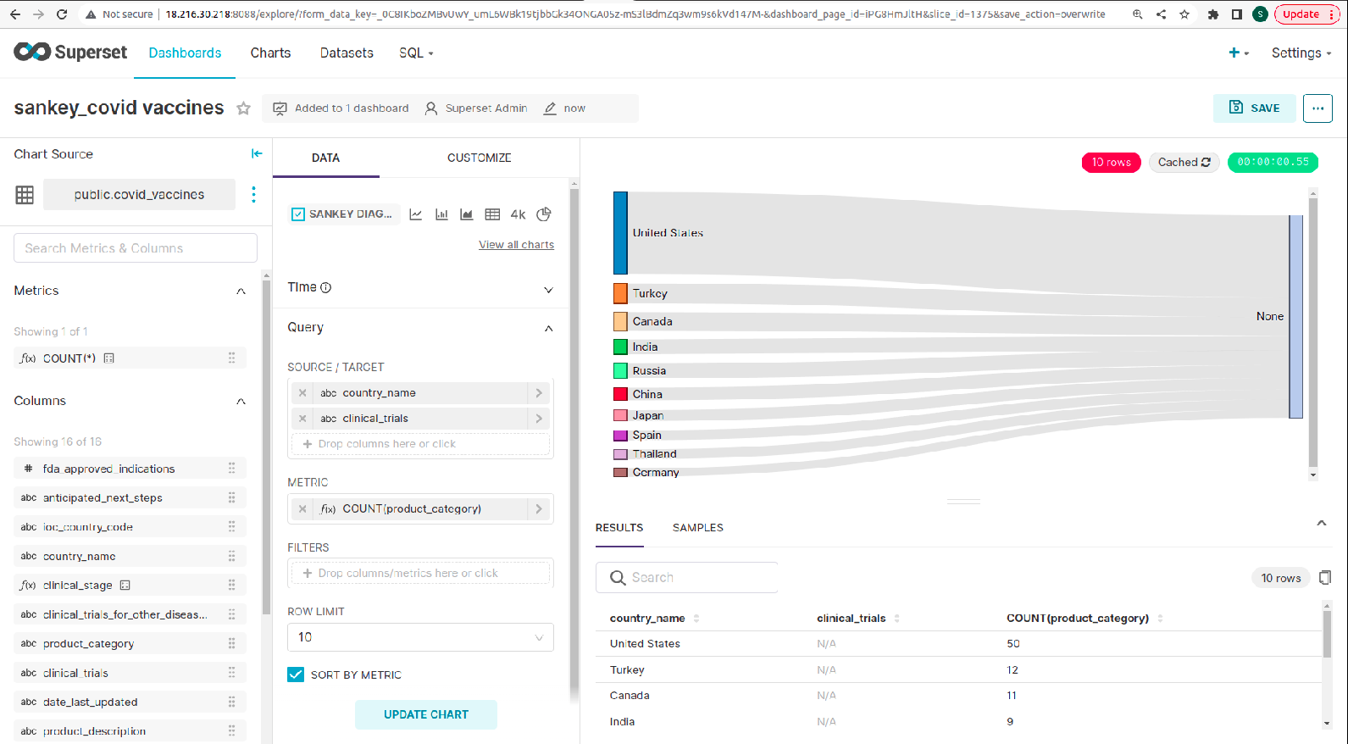Image resolution: width=1348 pixels, height=744 pixels.
Task: Open the Row Limit dropdown
Action: pyautogui.click(x=420, y=637)
